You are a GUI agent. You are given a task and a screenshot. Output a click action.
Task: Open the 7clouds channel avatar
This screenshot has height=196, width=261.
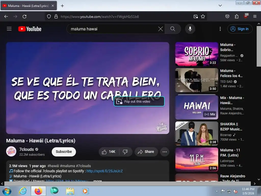[11, 152]
